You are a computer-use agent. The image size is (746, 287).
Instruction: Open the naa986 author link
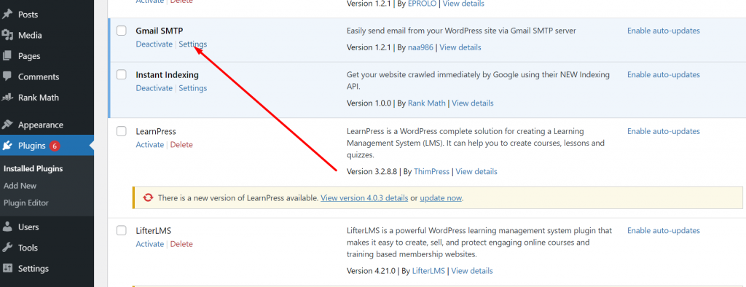(420, 47)
